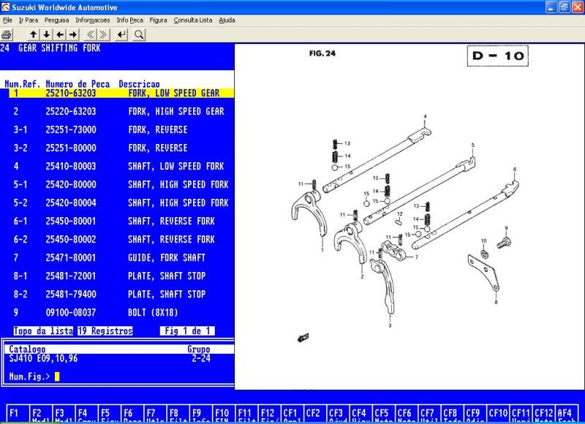Viewport: 585px width, 424px height.
Task: Open the Pesquisa menu
Action: click(57, 20)
